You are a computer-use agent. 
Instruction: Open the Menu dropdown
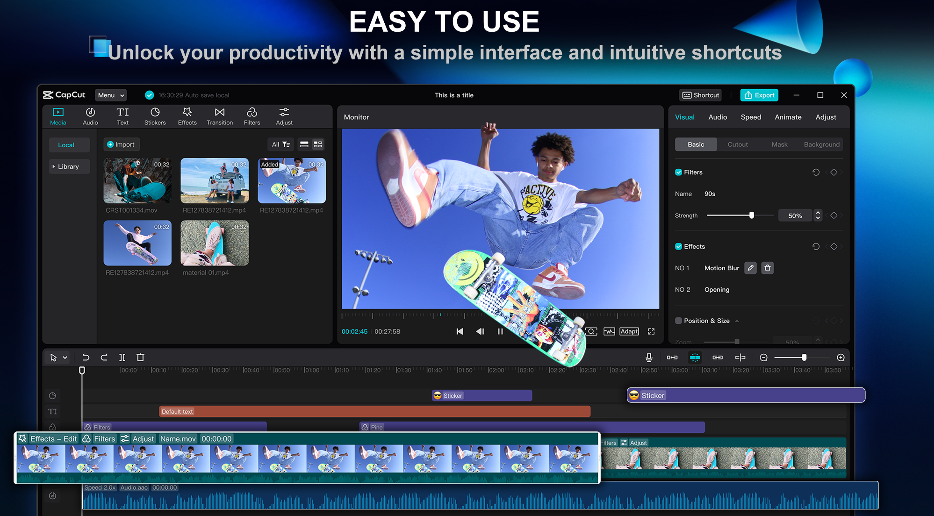click(x=110, y=95)
